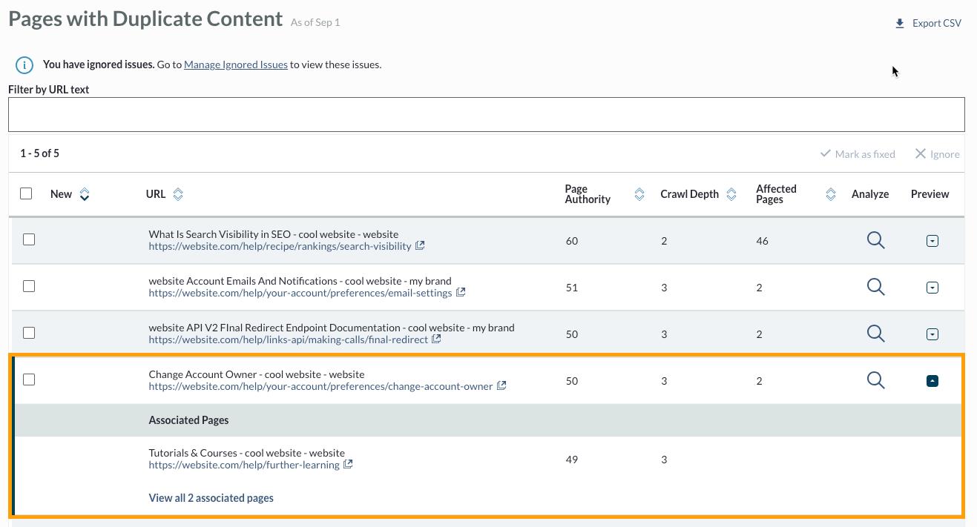The width and height of the screenshot is (977, 527).
Task: Open Manage Ignored Issues
Action: 235,64
